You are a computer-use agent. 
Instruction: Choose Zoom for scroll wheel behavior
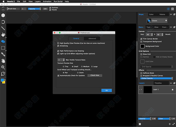point(78,73)
